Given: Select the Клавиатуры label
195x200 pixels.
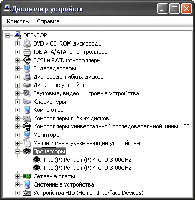Looking at the screenshot, I should pyautogui.click(x=50, y=102).
